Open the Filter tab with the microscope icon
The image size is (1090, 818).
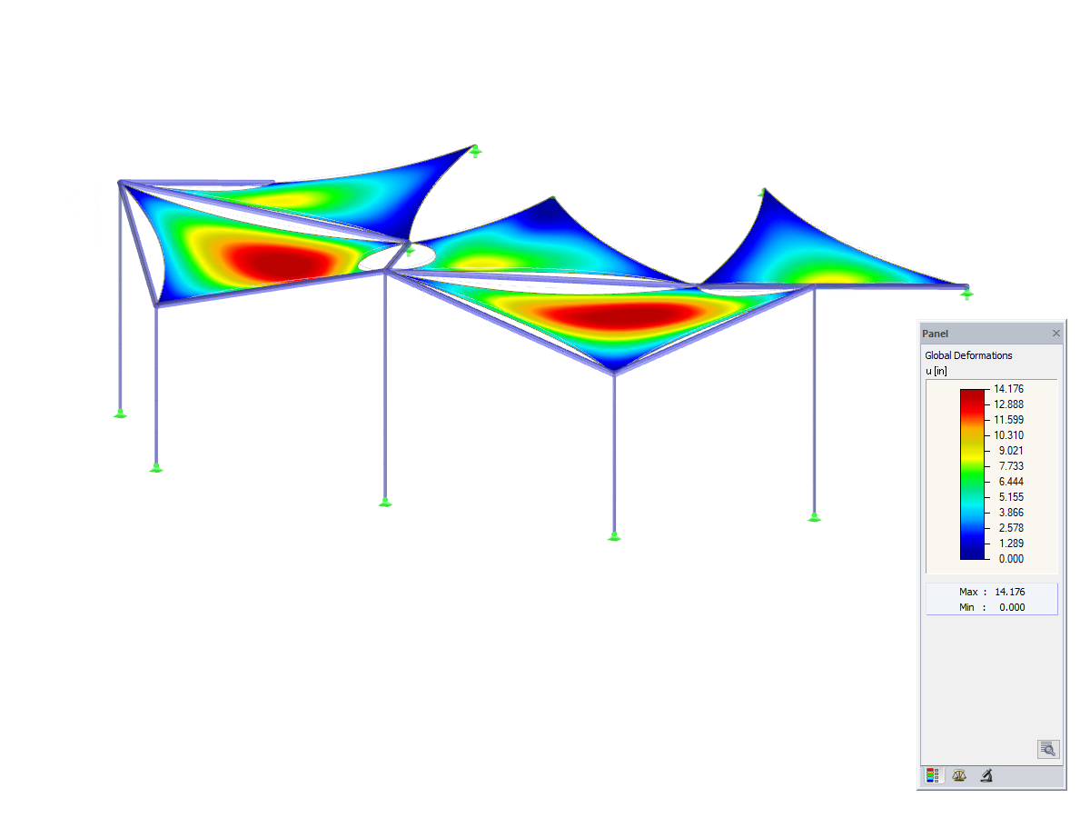click(x=986, y=775)
